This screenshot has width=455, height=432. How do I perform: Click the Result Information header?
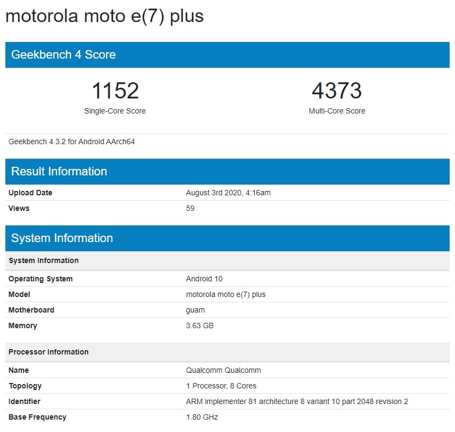coord(227,172)
